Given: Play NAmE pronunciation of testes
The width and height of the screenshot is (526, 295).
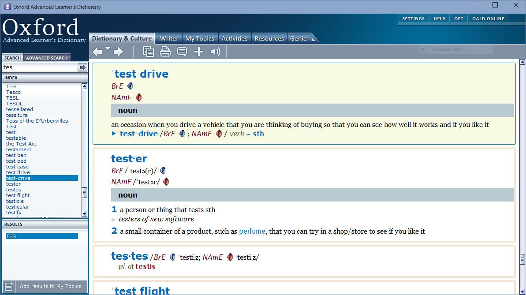Looking at the screenshot, I should tap(230, 257).
